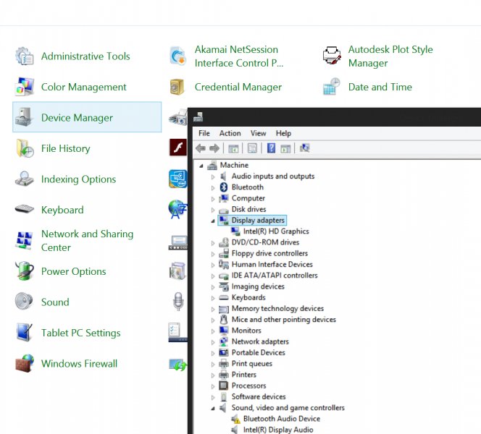Click the Disk drives icon
Screen dimensions: 481x434
224,210
